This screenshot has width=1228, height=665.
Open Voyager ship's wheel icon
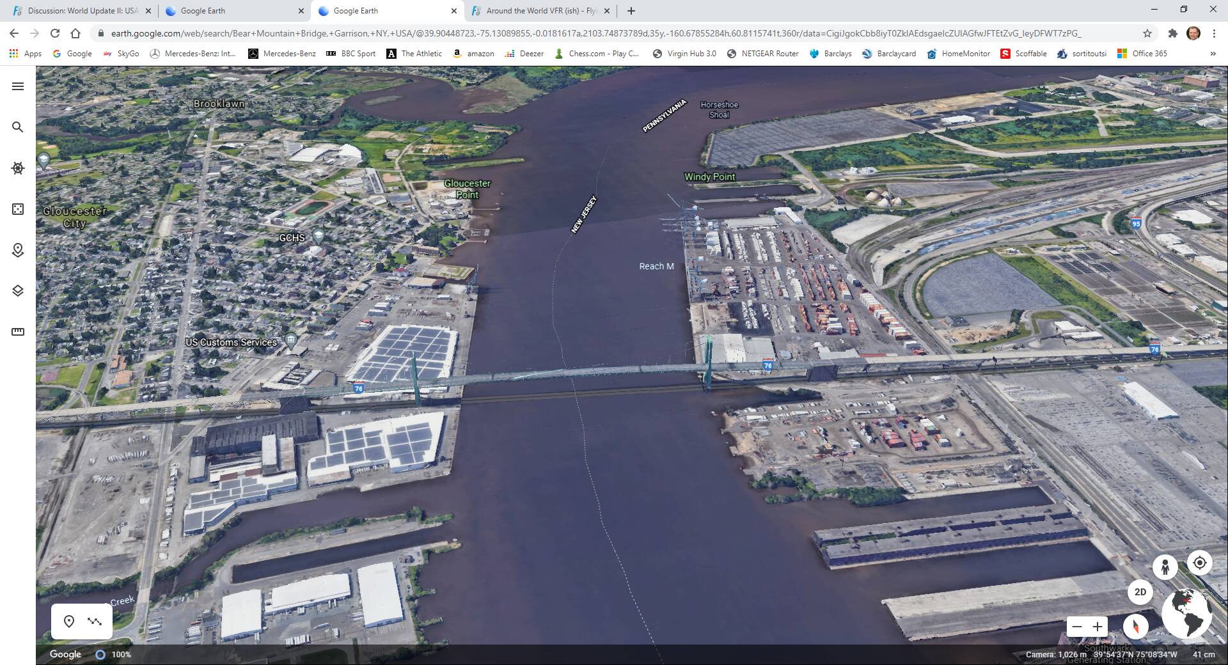[x=18, y=168]
